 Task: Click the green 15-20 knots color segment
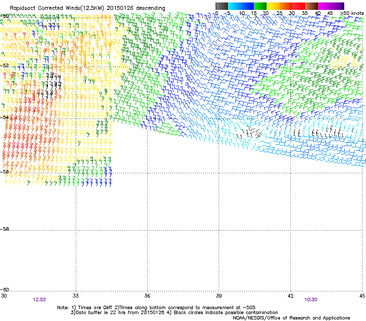pyautogui.click(x=260, y=6)
